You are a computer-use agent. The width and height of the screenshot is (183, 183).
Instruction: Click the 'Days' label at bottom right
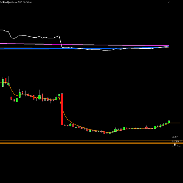179,146
